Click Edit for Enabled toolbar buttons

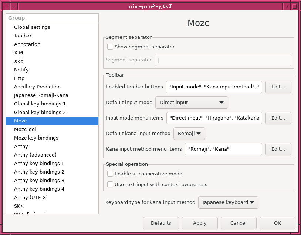click(x=278, y=87)
